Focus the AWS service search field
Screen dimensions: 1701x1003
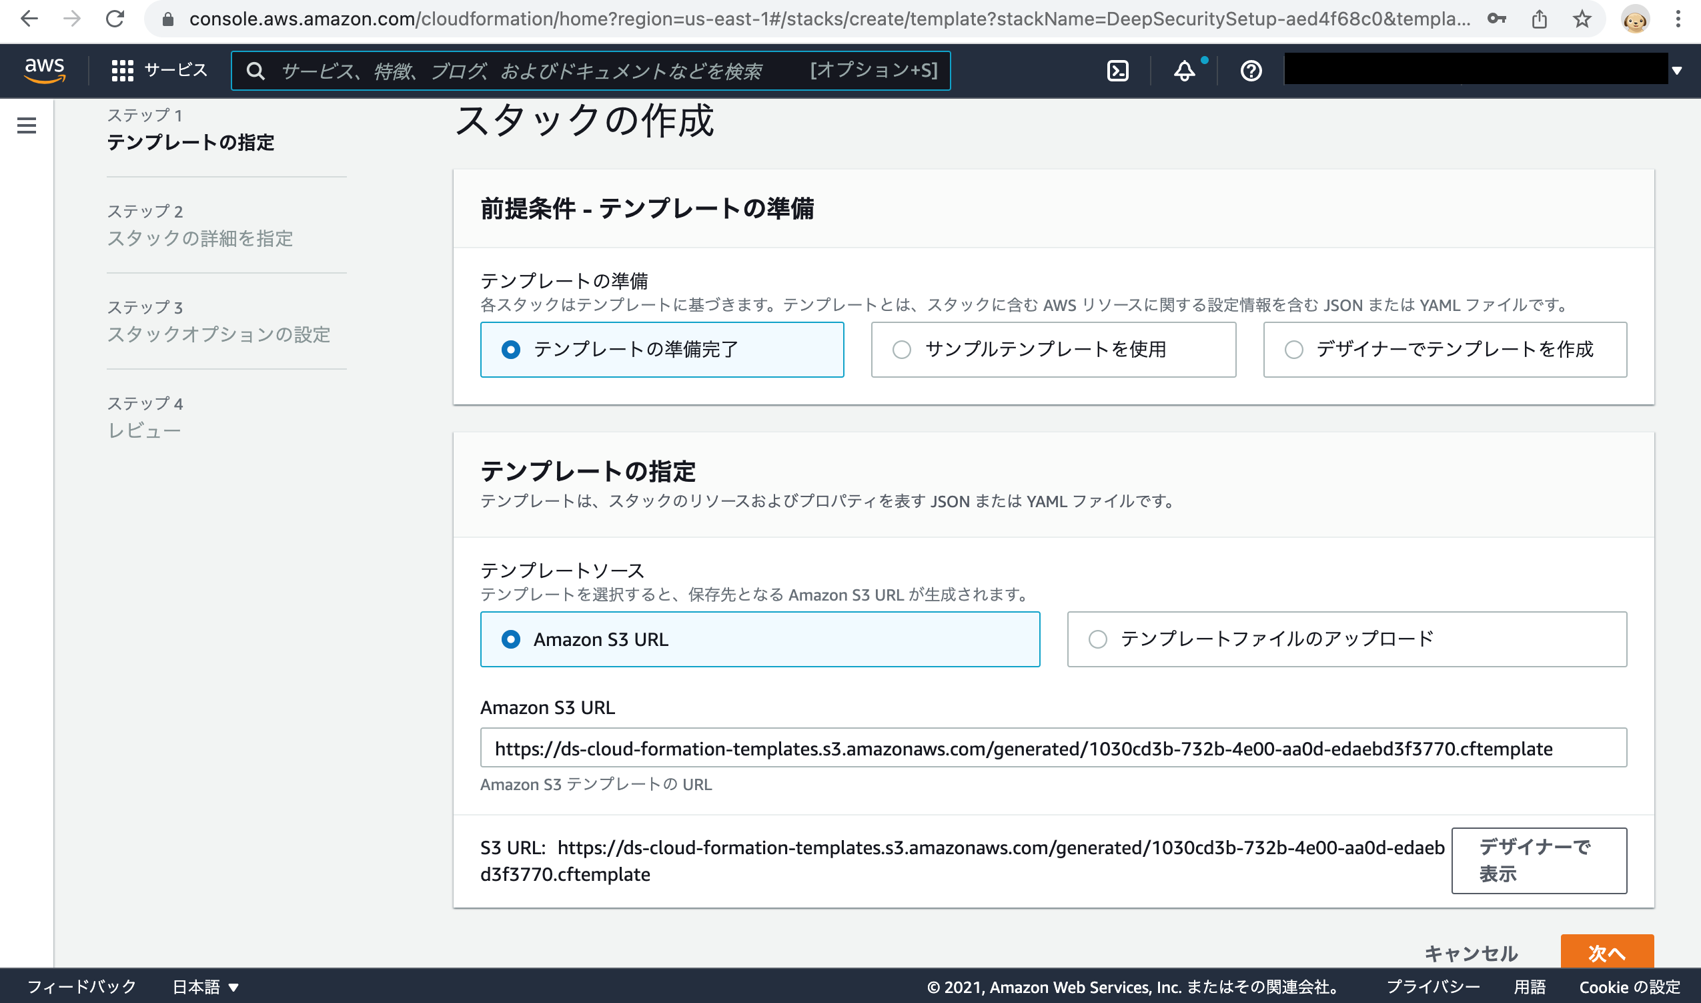tap(590, 70)
